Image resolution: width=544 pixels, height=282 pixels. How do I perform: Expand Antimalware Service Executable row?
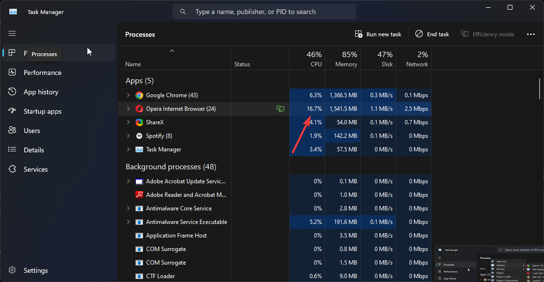[x=129, y=222]
